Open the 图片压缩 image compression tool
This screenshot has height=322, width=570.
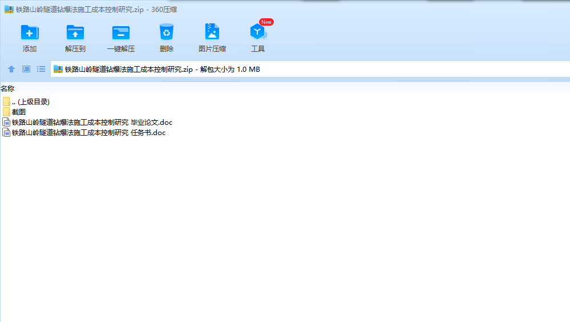pos(212,38)
